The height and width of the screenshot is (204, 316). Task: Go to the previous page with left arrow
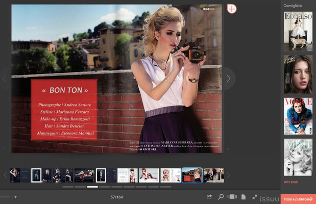[x=4, y=79]
